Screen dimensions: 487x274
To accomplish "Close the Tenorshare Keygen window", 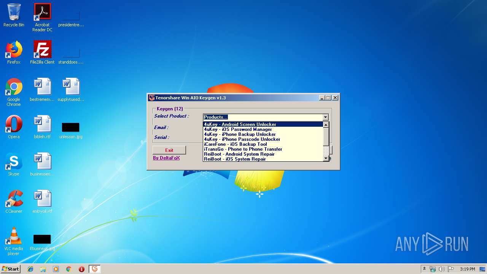I will point(335,98).
